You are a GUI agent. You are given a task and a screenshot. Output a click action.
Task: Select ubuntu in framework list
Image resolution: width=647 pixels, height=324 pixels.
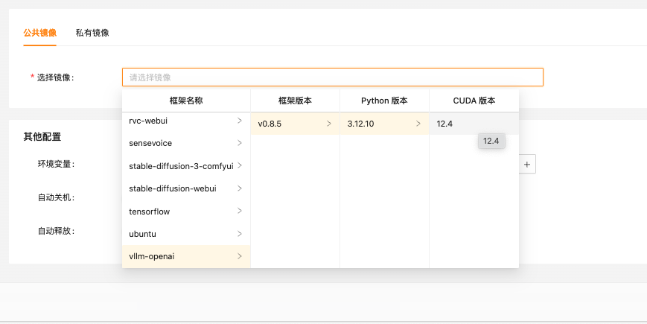click(141, 234)
